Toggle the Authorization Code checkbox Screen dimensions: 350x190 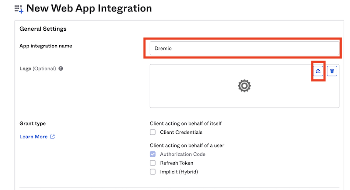[x=153, y=154]
